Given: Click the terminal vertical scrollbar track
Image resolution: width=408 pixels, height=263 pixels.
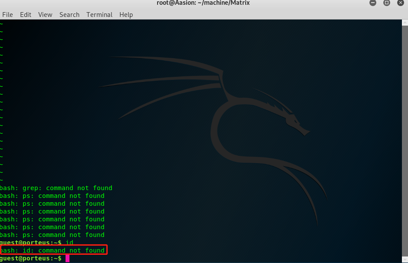Looking at the screenshot, I should [x=405, y=141].
